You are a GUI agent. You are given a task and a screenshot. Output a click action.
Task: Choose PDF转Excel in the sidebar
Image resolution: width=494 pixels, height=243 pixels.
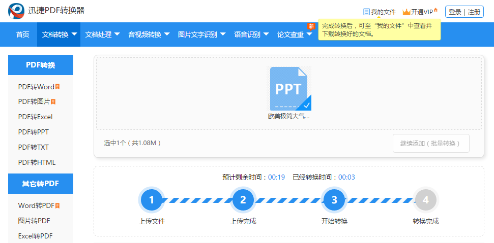coord(35,117)
